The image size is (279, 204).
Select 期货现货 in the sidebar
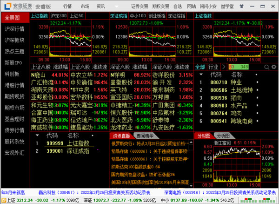pos(14,96)
